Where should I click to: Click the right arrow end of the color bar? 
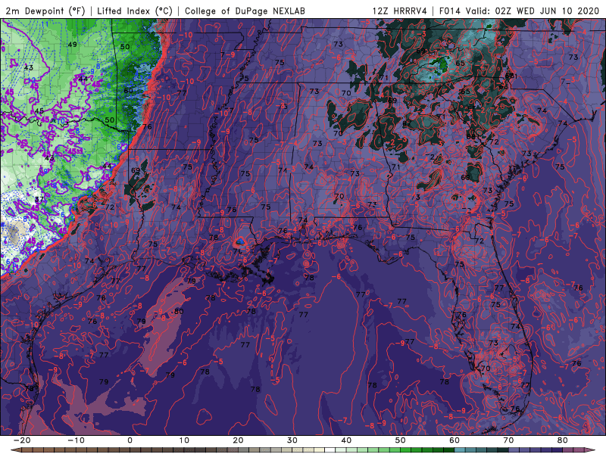(x=591, y=450)
